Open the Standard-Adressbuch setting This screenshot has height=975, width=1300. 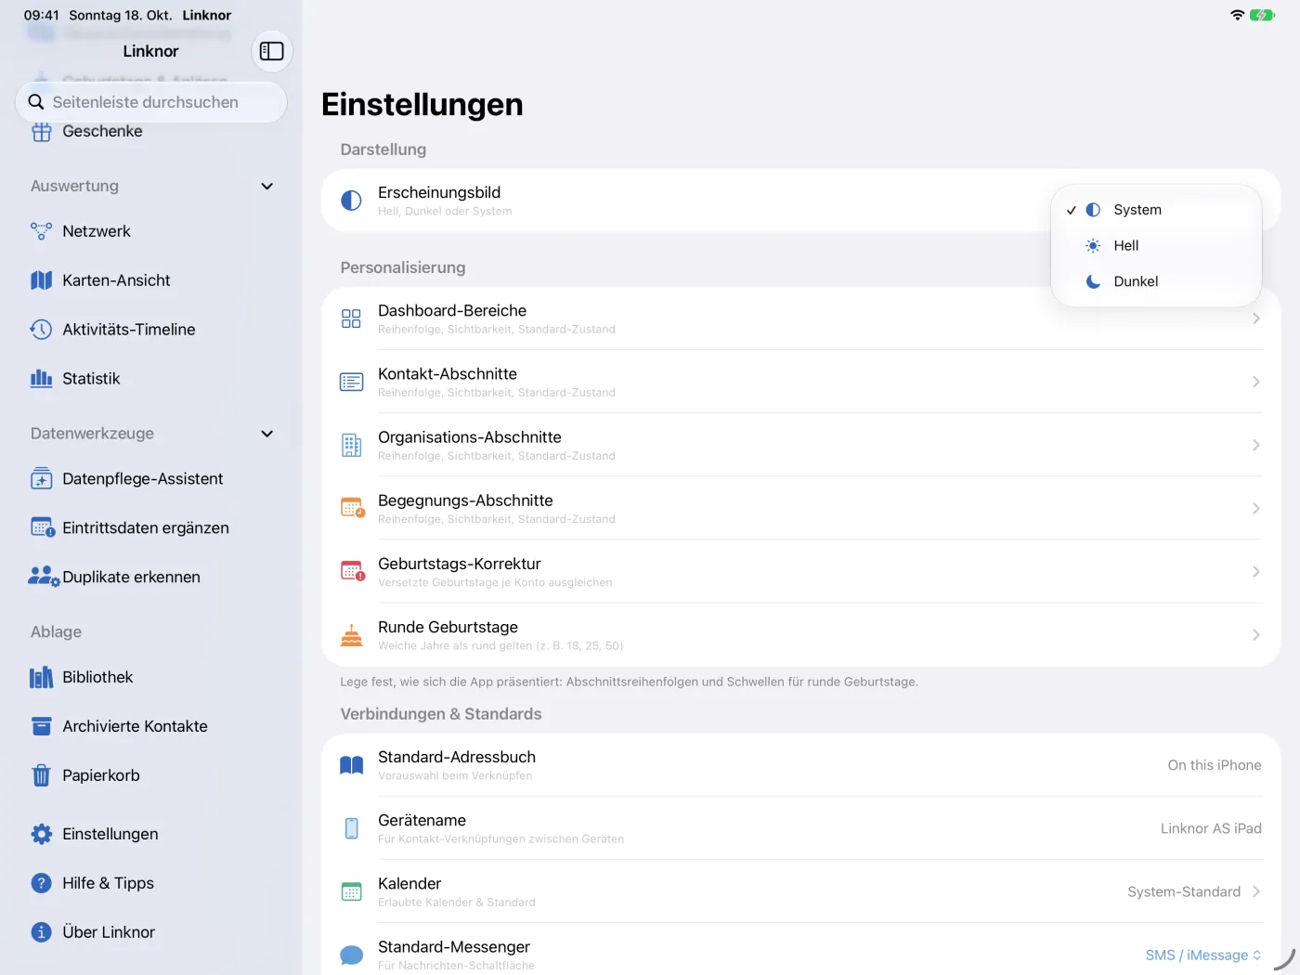[800, 765]
